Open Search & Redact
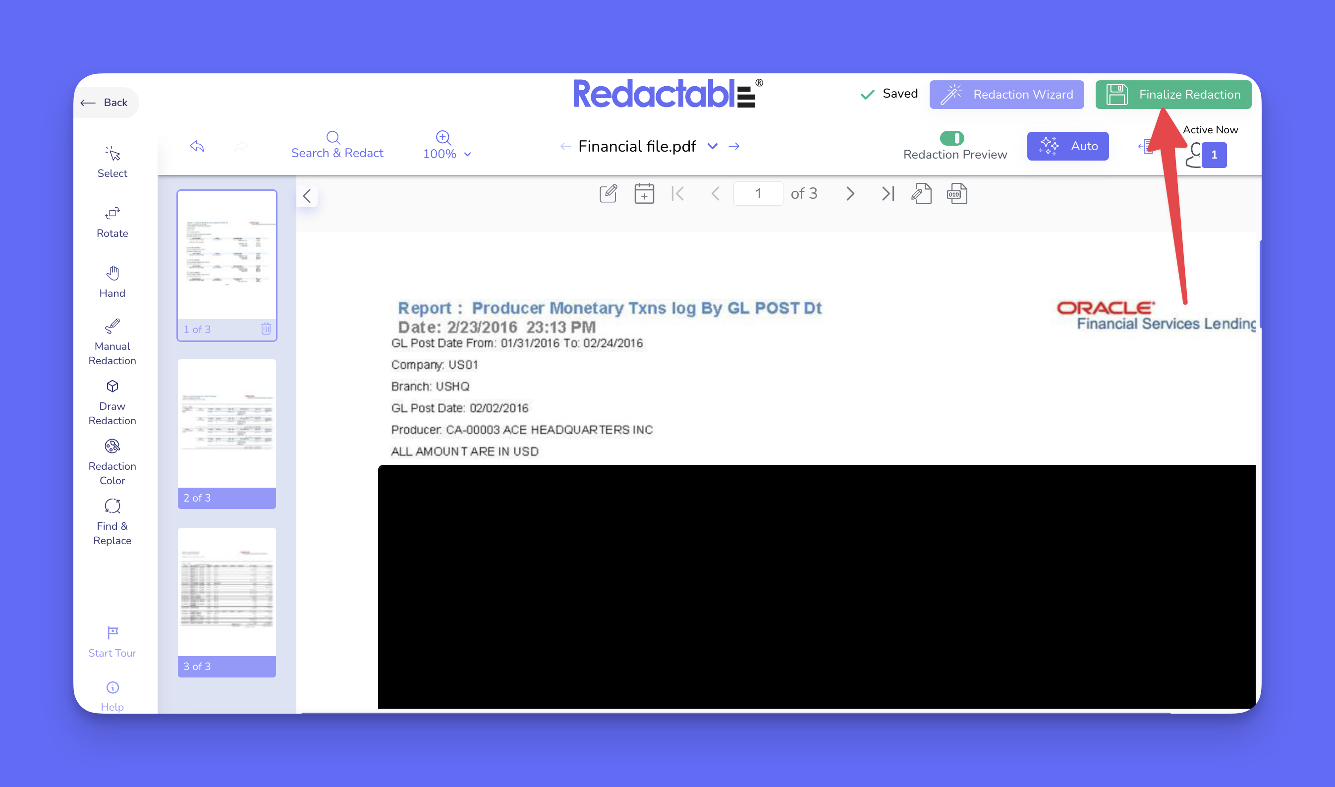The width and height of the screenshot is (1335, 787). tap(336, 145)
